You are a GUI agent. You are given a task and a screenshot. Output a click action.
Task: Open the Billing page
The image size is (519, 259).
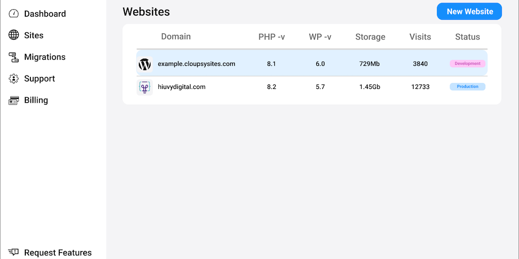36,100
